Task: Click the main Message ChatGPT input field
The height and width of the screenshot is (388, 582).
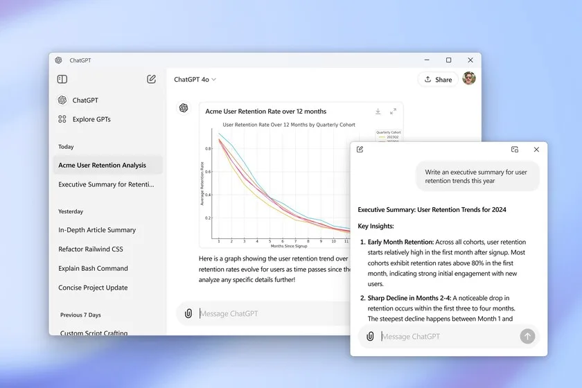Action: [270, 313]
